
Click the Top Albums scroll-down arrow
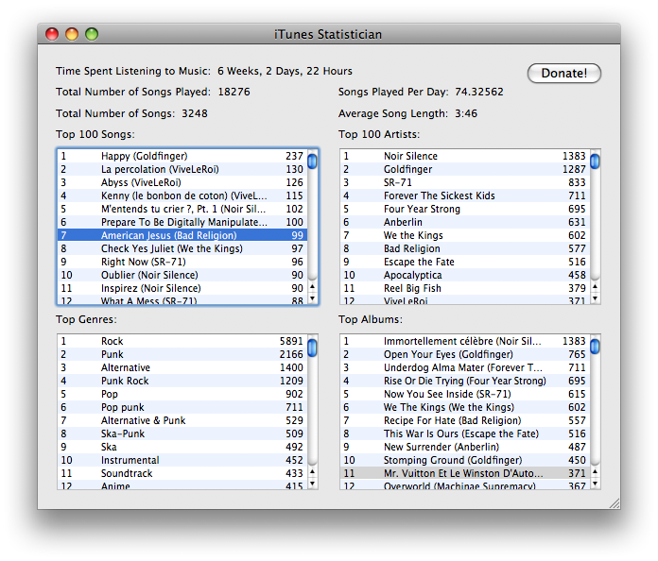click(595, 484)
